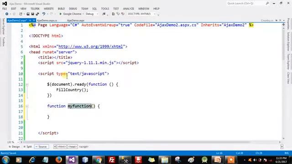Switch to Design view
The image size is (292, 164).
14,147
